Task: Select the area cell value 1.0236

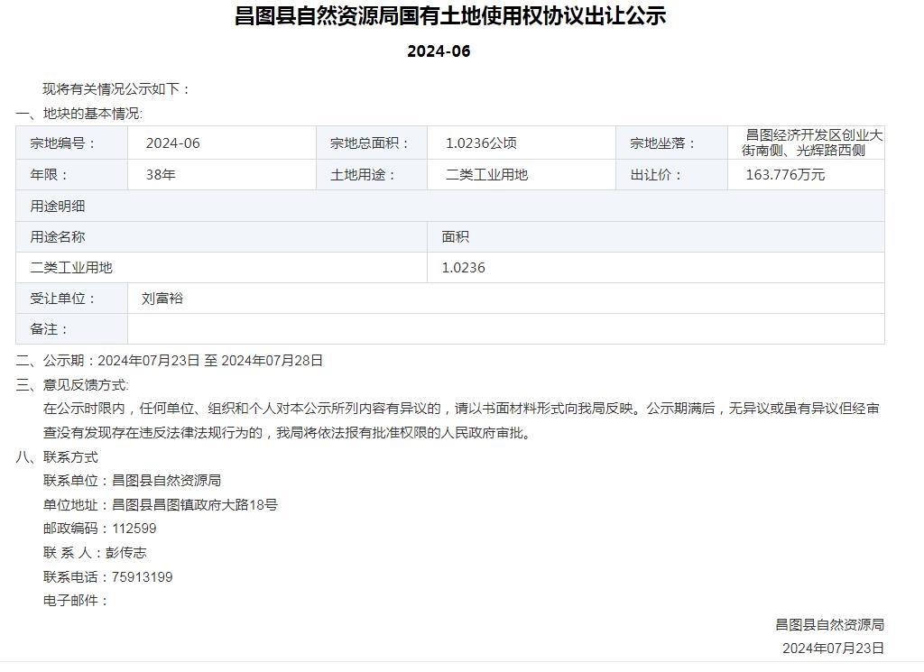Action: tap(464, 268)
